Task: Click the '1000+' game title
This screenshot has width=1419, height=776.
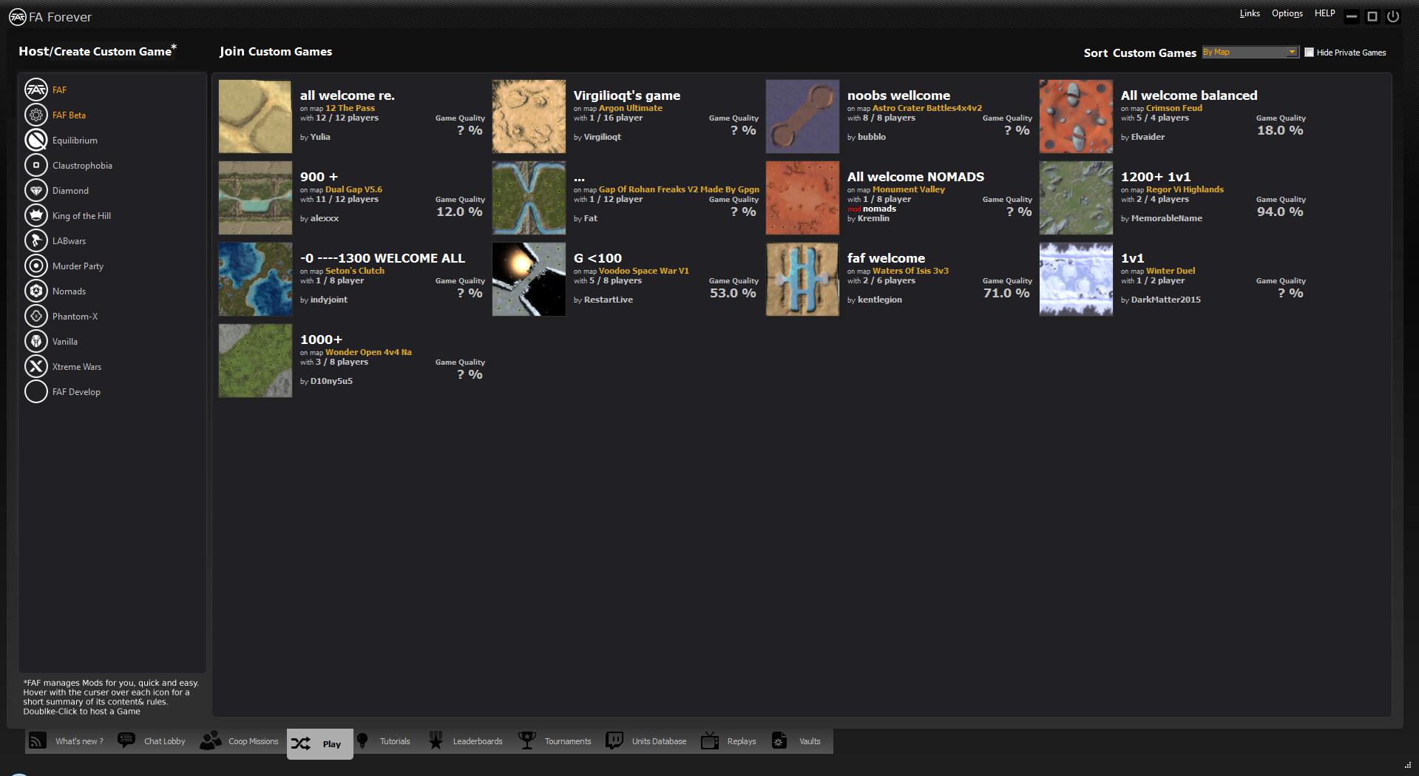Action: pos(321,340)
